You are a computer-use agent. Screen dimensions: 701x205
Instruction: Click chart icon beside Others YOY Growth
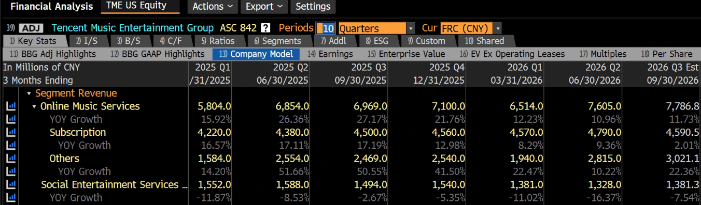click(11, 171)
